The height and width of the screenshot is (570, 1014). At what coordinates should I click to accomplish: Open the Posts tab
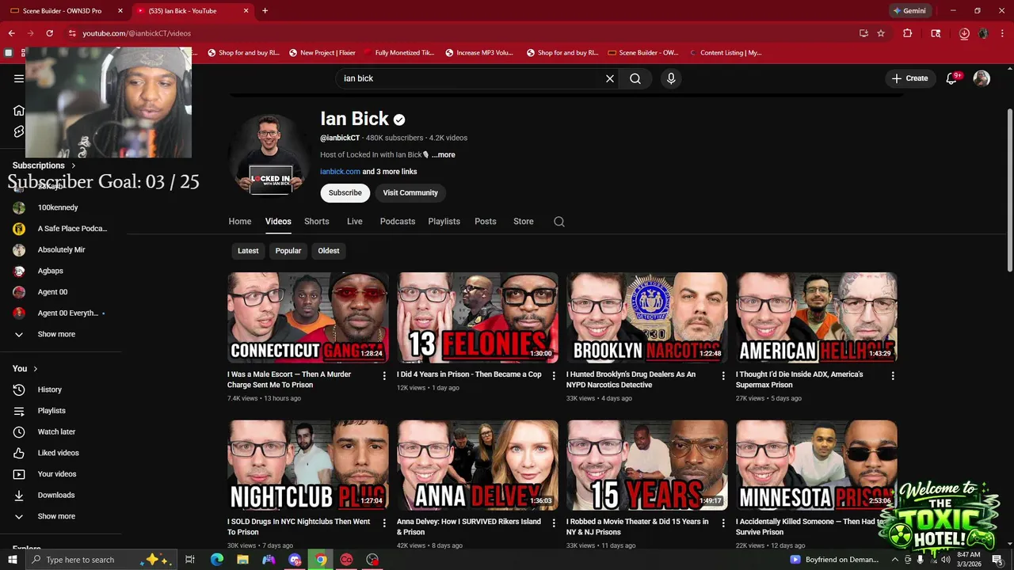(x=486, y=222)
